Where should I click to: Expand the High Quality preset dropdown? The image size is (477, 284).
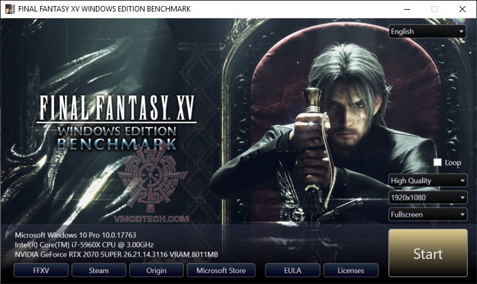pos(428,180)
